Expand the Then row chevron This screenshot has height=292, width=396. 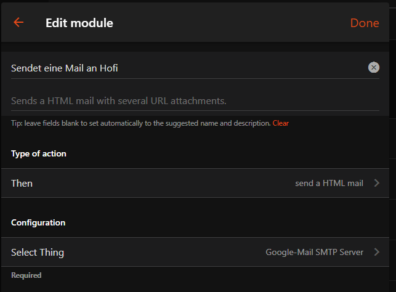[377, 183]
